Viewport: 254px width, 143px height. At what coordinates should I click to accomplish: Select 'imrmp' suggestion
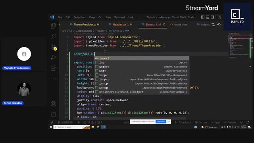(142, 88)
